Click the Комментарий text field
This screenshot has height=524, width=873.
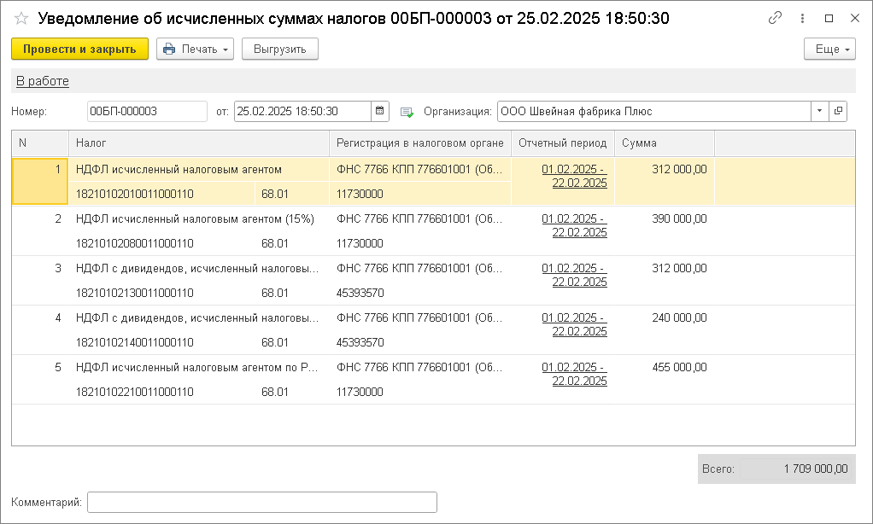[x=261, y=502]
